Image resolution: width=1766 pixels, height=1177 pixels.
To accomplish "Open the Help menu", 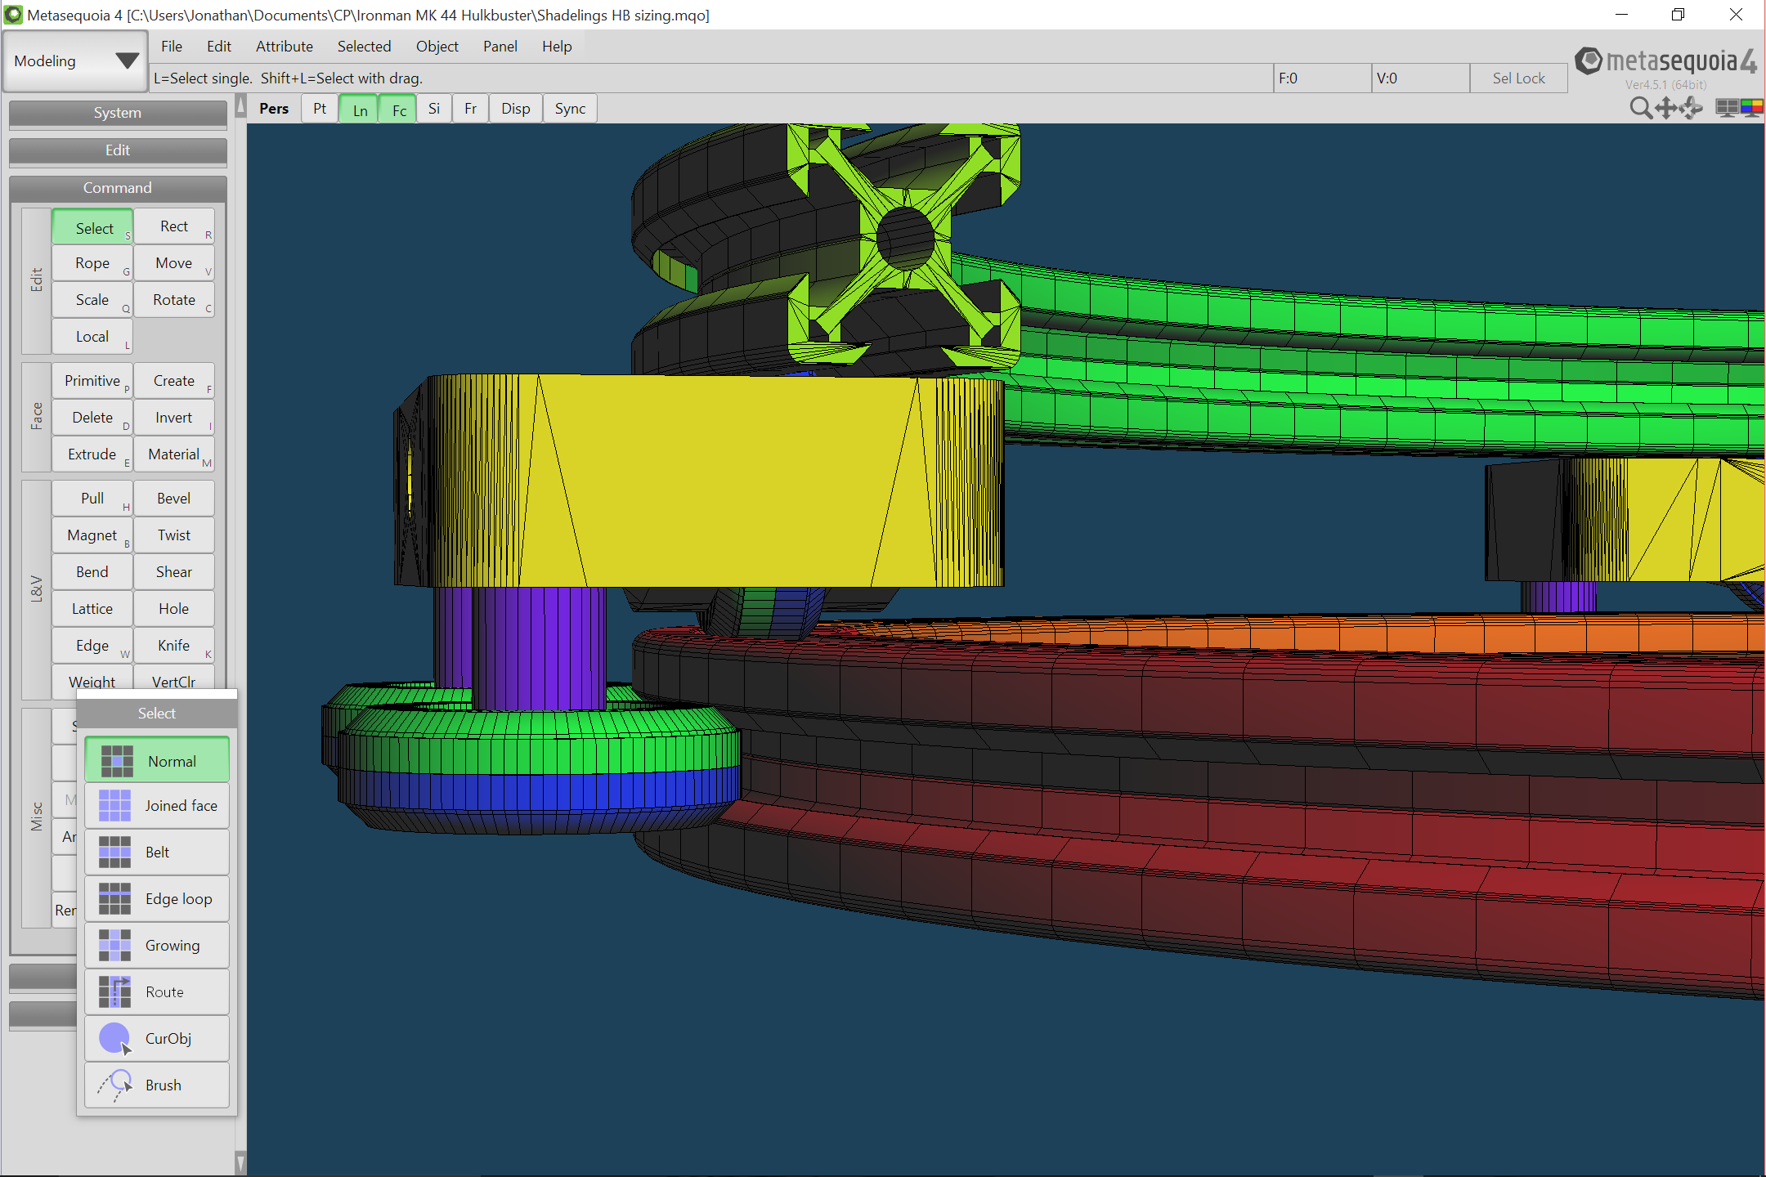I will (x=557, y=47).
